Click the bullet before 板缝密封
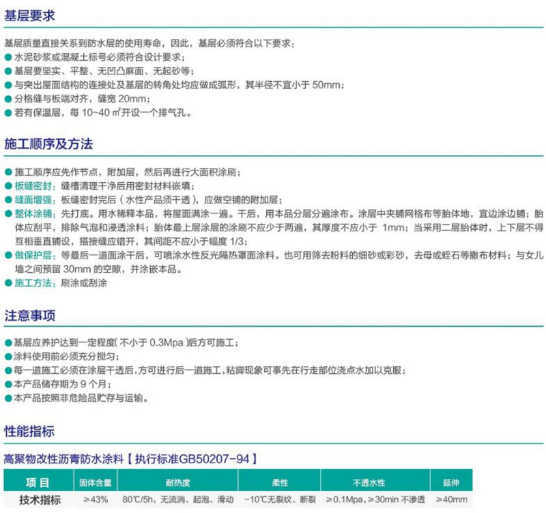Screen dimensions: 546x513 pyautogui.click(x=8, y=186)
